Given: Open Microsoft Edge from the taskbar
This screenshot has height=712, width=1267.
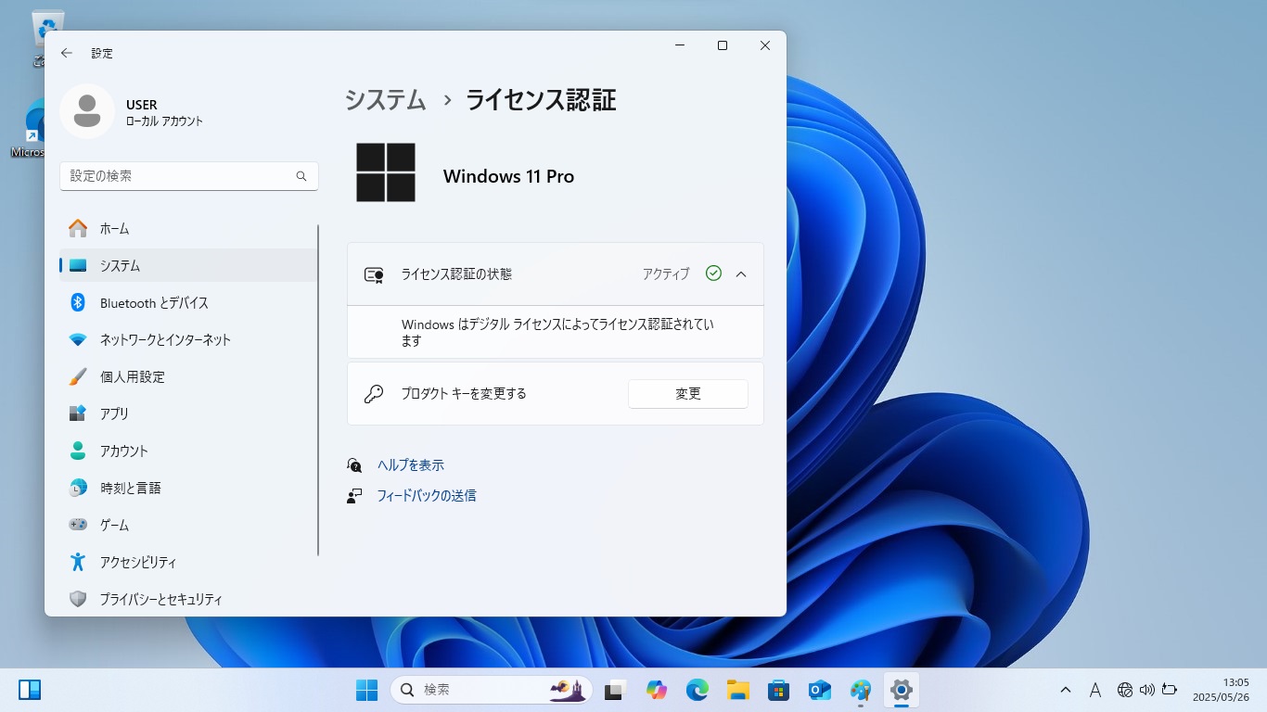Looking at the screenshot, I should 697,690.
